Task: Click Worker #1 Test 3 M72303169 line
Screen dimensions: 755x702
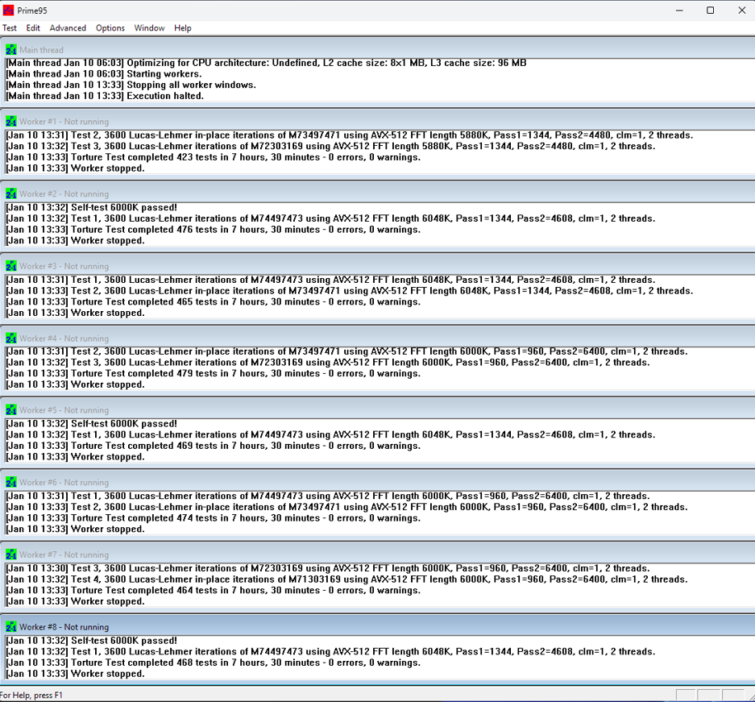Action: point(330,146)
